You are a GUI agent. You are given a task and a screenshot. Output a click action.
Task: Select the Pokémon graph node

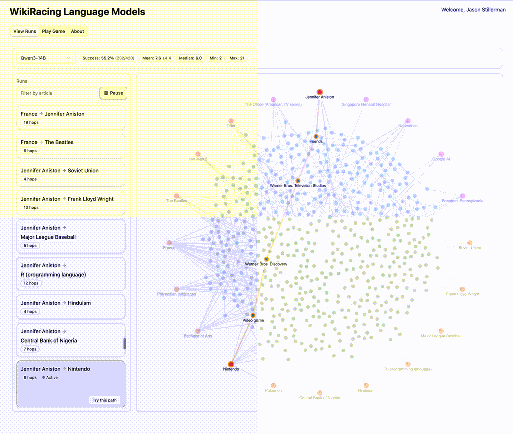[273, 385]
